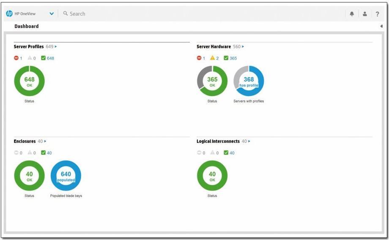The image size is (389, 240).
Task: Click the Server Hardware warning triangle icon
Action: pos(212,58)
